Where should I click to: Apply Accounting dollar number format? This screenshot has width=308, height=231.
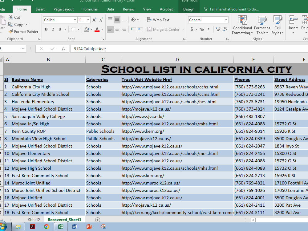[192, 29]
